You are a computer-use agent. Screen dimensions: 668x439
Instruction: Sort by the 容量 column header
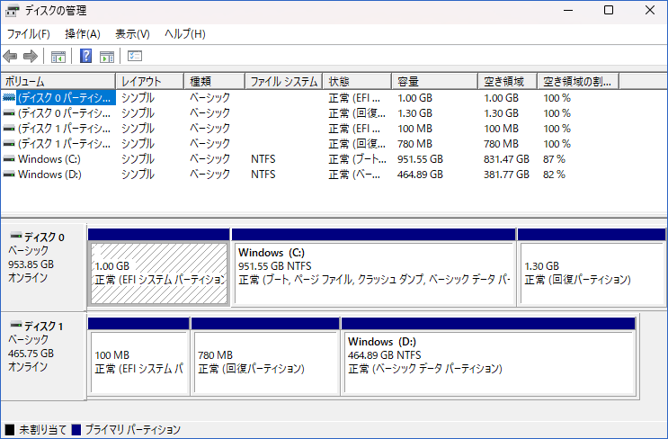[x=434, y=81]
